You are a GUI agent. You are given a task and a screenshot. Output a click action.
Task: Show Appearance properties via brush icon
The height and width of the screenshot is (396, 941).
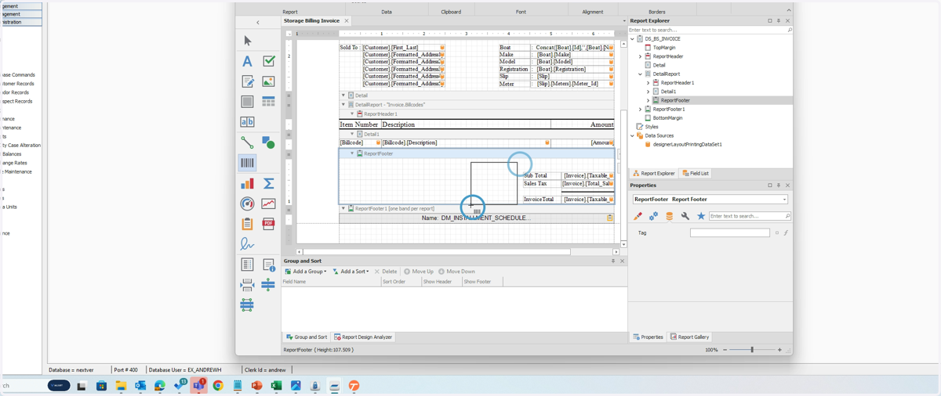638,216
